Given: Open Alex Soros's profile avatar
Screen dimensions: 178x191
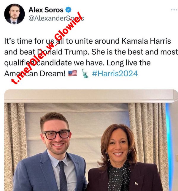Looking at the screenshot, I should pyautogui.click(x=15, y=14).
